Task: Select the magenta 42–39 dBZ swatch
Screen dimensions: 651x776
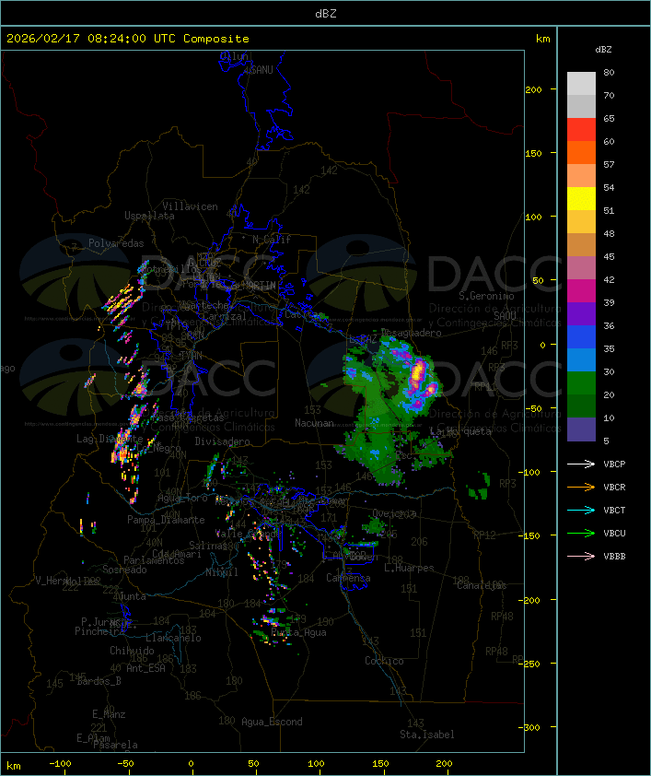Action: pos(581,290)
